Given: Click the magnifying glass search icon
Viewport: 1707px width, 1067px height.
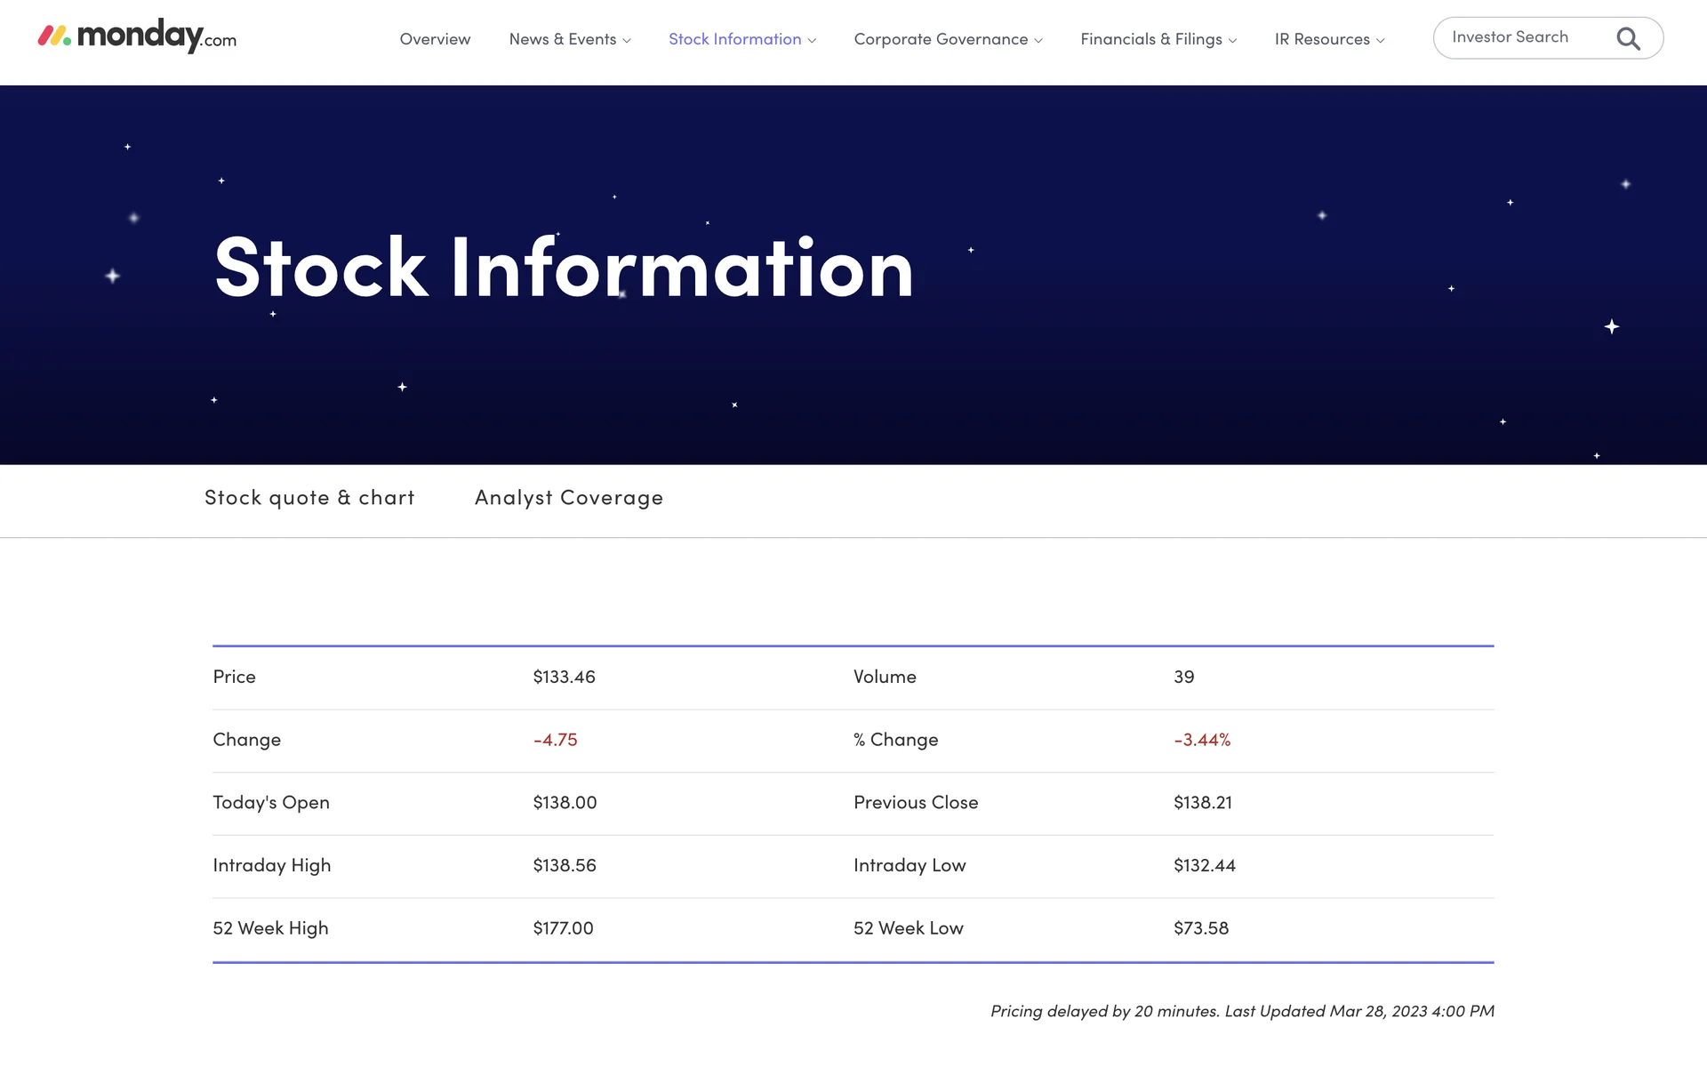Looking at the screenshot, I should (x=1628, y=39).
